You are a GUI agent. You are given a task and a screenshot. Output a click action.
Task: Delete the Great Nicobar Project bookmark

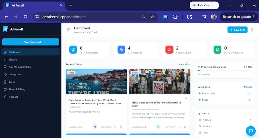[x=121, y=127]
